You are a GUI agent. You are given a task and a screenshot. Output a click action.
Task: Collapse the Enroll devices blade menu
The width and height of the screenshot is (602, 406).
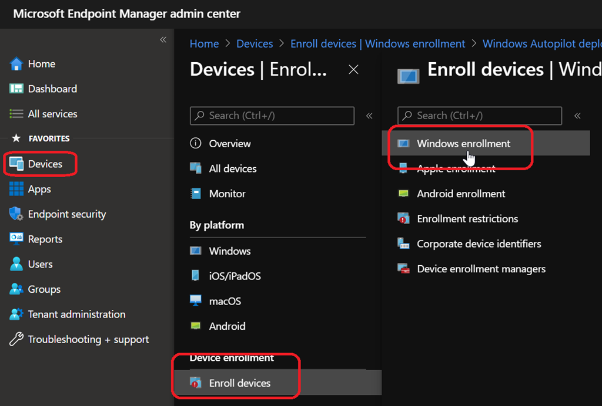pyautogui.click(x=577, y=116)
